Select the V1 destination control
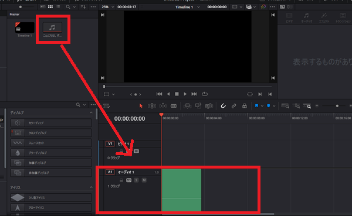This screenshot has width=352, height=216. pyautogui.click(x=110, y=143)
